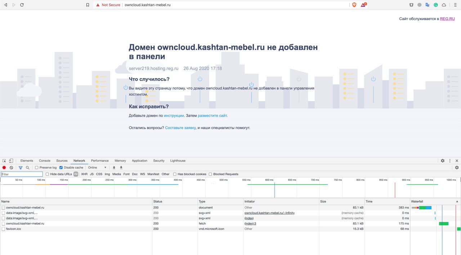Open the Bitwarden shield extension

click(x=411, y=5)
